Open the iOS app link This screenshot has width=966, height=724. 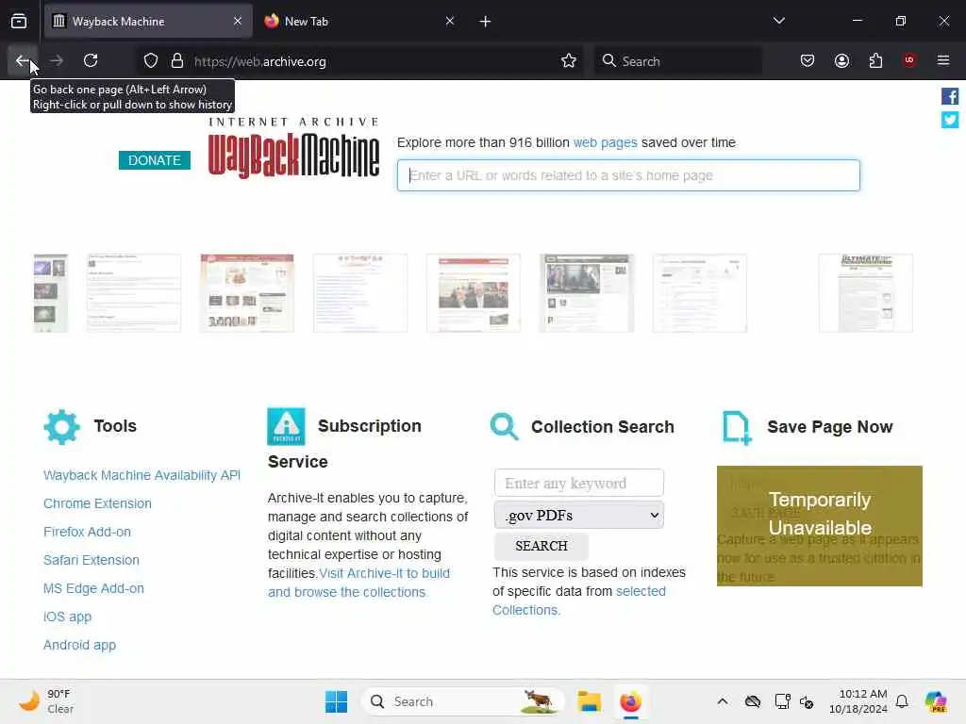pyautogui.click(x=67, y=617)
